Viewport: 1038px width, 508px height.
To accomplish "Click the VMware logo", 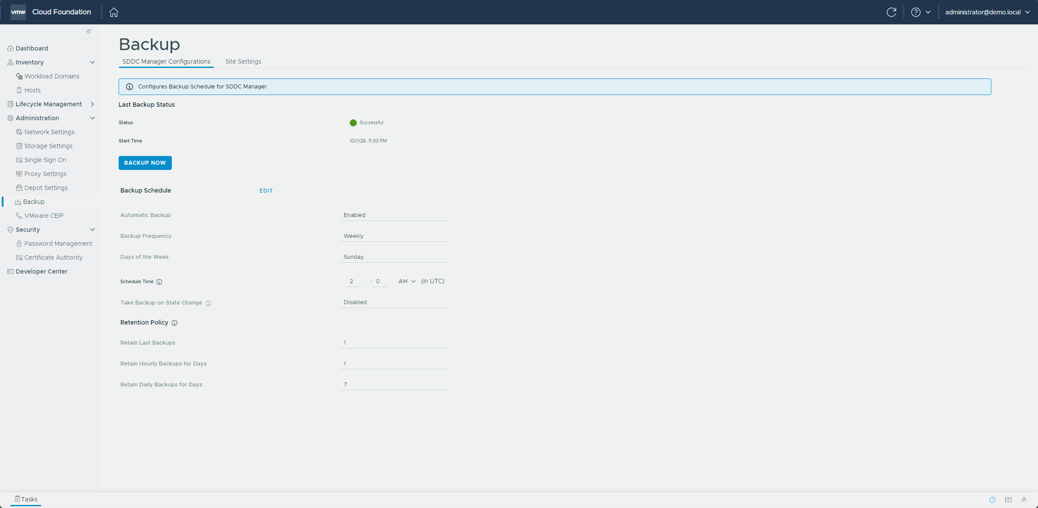I will [x=18, y=12].
